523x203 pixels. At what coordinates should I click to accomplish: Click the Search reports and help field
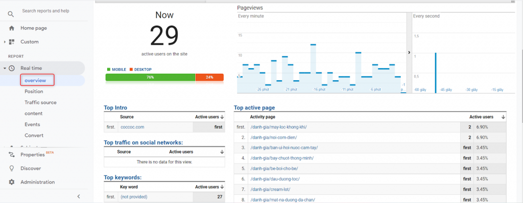tap(45, 11)
